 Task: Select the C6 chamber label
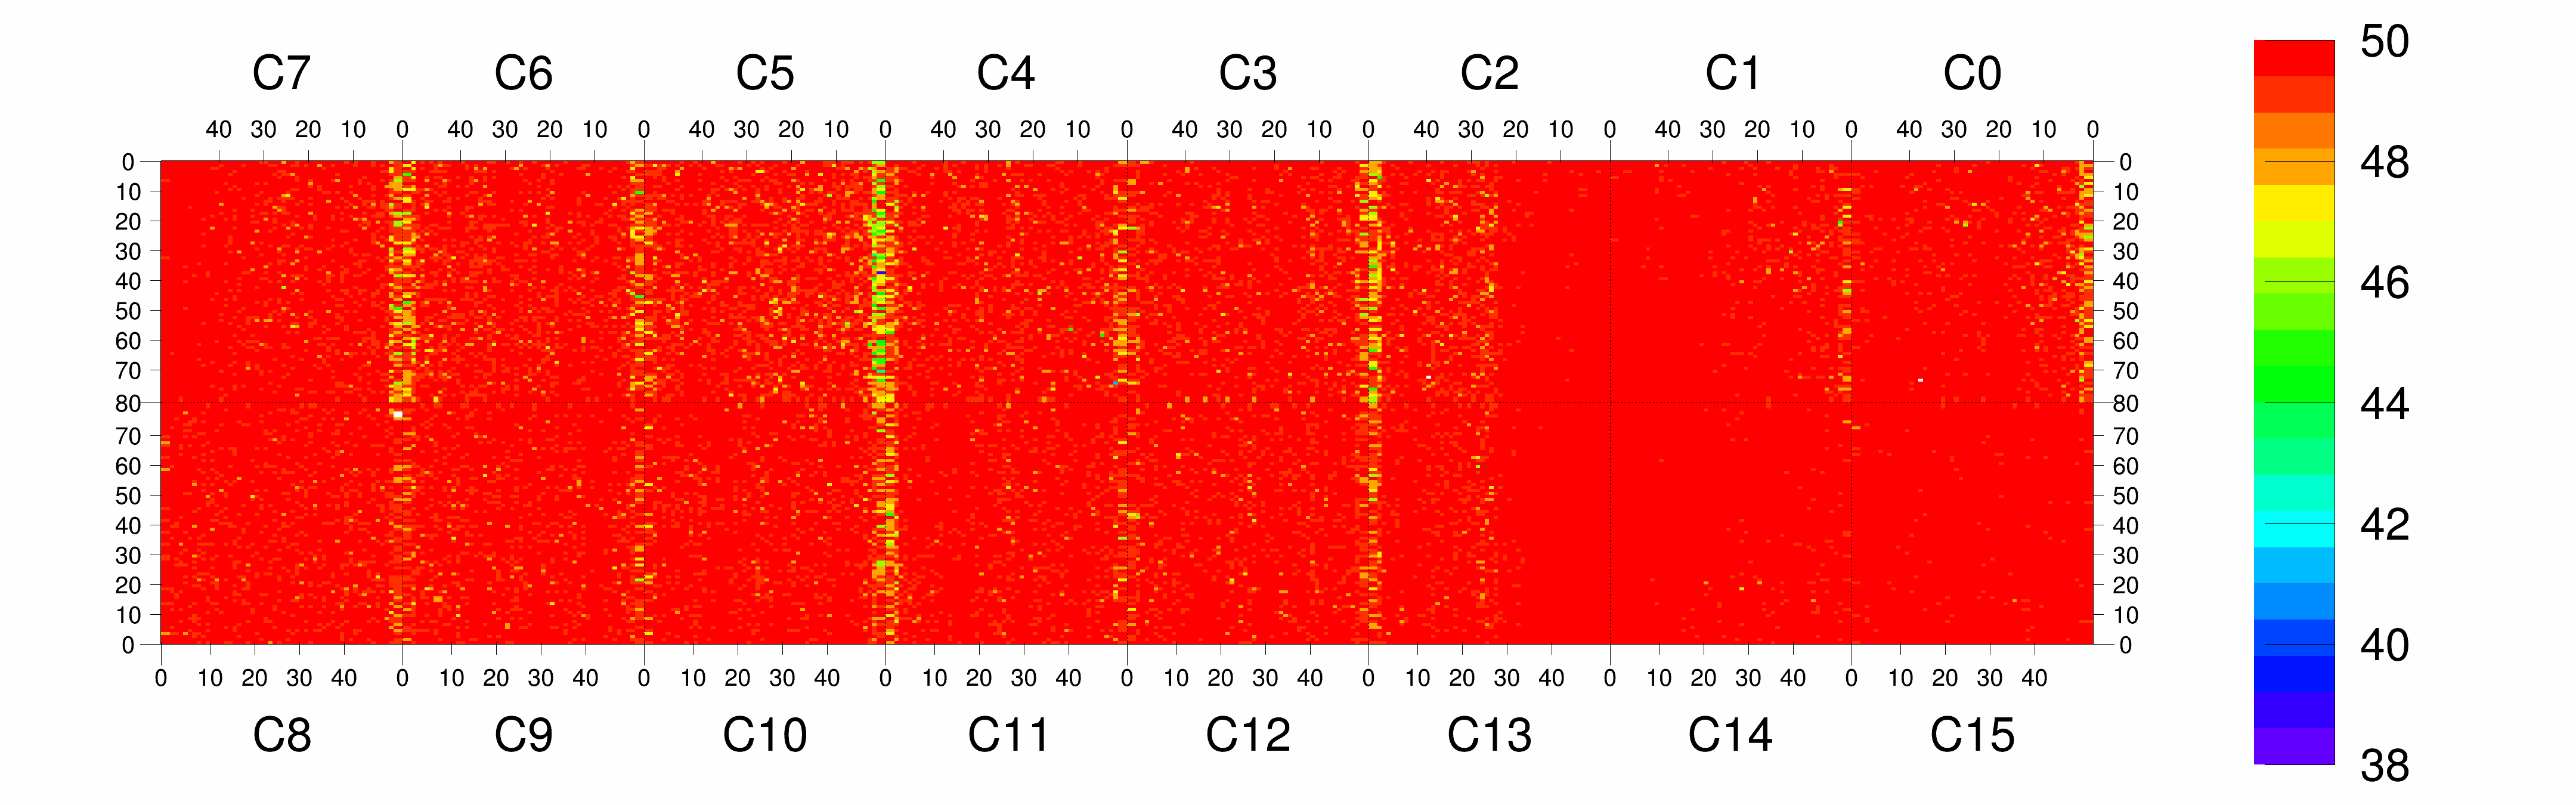[x=523, y=73]
